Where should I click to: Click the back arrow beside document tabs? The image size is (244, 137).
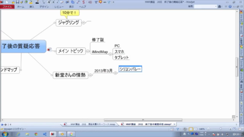tap(2, 124)
